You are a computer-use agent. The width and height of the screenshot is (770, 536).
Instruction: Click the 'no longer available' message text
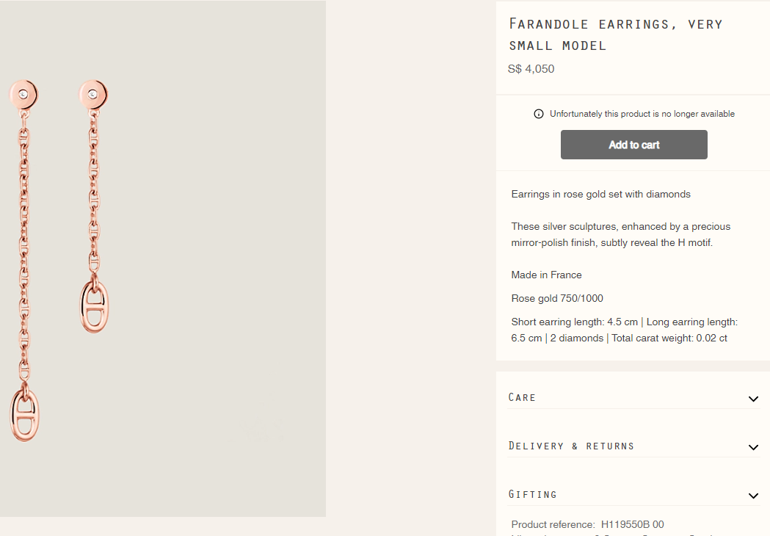pyautogui.click(x=642, y=114)
